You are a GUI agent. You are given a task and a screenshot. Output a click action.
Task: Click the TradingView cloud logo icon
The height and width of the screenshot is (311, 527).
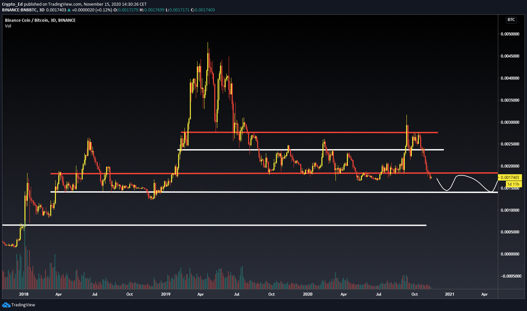click(6, 304)
